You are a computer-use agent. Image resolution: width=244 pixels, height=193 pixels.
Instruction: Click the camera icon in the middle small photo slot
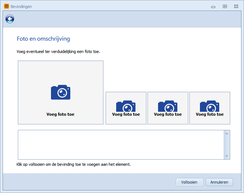[x=168, y=106]
